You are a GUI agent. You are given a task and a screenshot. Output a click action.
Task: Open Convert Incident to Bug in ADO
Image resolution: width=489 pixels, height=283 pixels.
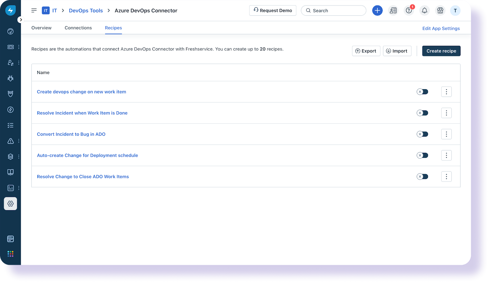(x=71, y=134)
